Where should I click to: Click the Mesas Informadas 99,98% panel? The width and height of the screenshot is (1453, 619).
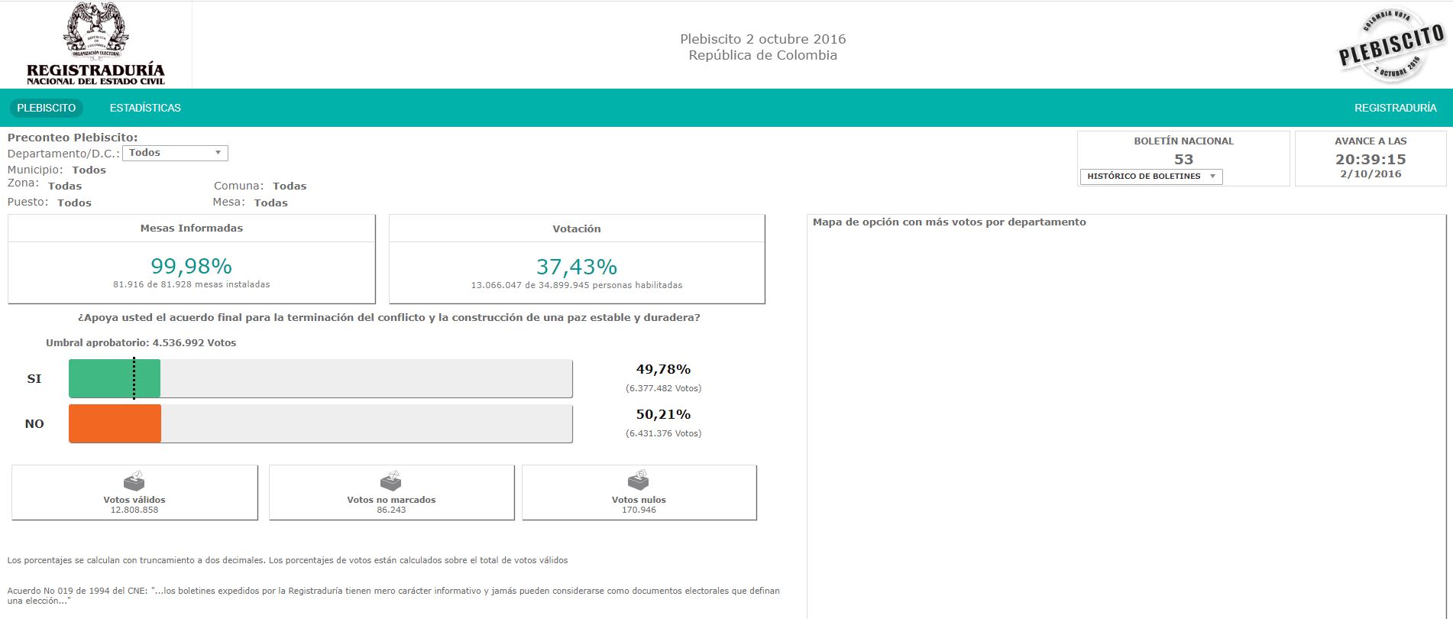click(191, 266)
